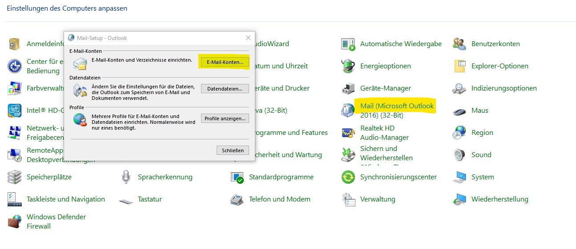Open the Farbverwaltung icon

tap(15, 88)
